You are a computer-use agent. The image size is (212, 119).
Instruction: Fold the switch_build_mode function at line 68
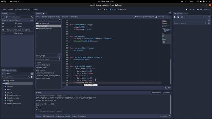point(69,66)
